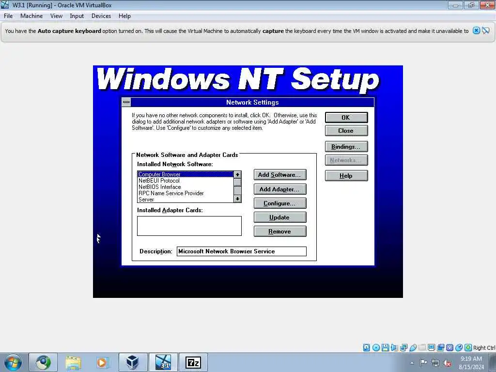
Task: Click the audio indicator in VirtualBox status bar
Action: (x=394, y=348)
